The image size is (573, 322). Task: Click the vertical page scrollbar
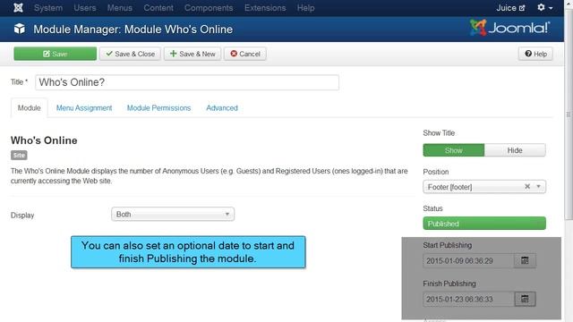coord(569,114)
